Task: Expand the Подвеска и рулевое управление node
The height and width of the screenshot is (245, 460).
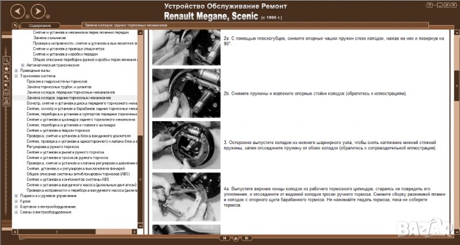Action: [x=16, y=196]
